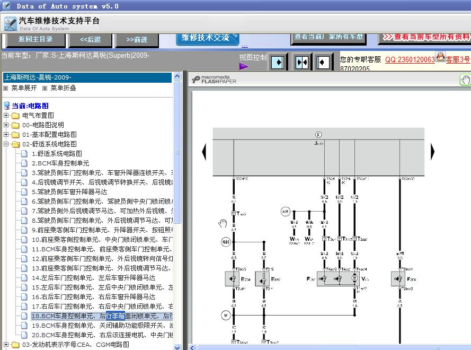The height and width of the screenshot is (350, 471).
Task: Click QQ penguin customer service icon
Action: [440, 57]
